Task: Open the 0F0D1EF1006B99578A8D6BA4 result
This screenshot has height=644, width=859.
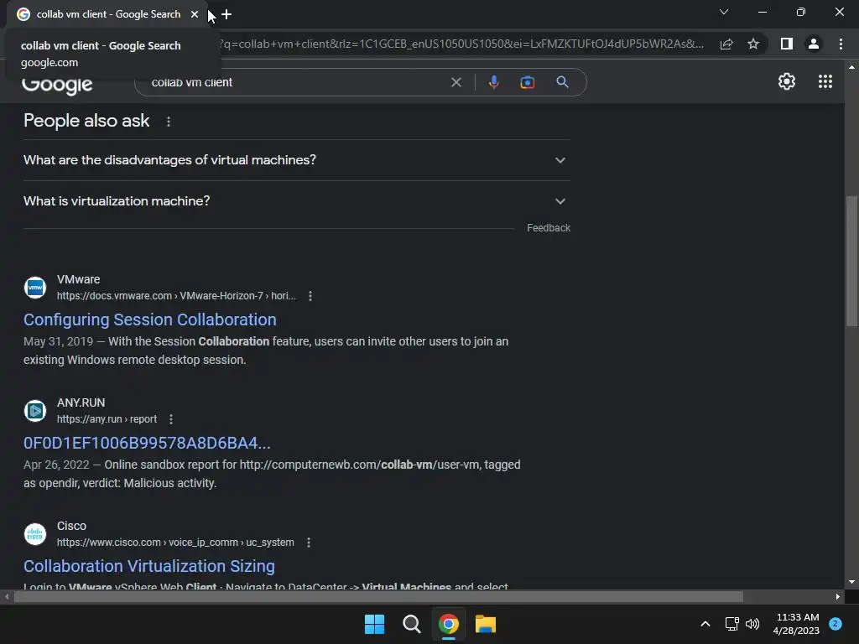Action: [x=147, y=443]
